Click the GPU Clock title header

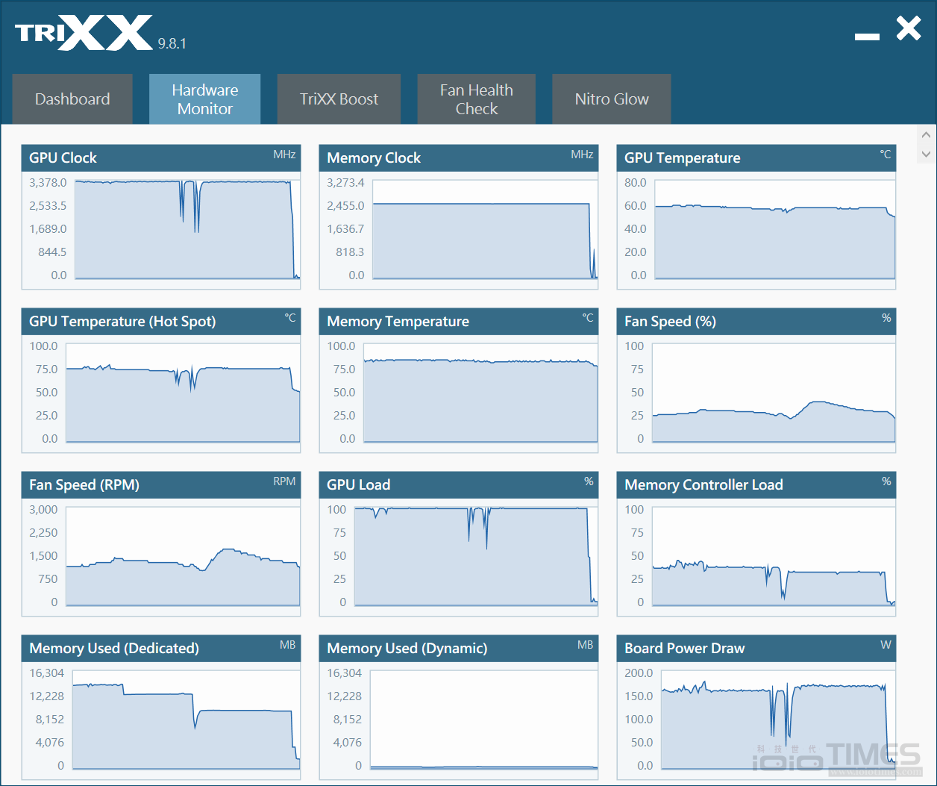tap(160, 158)
